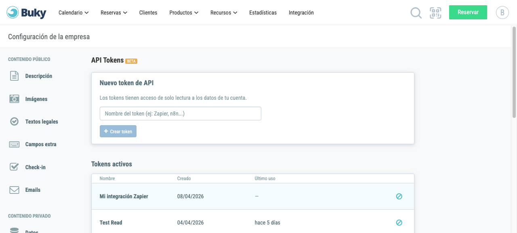Image resolution: width=517 pixels, height=233 pixels.
Task: Click the Último uso column header
Action: pos(265,178)
